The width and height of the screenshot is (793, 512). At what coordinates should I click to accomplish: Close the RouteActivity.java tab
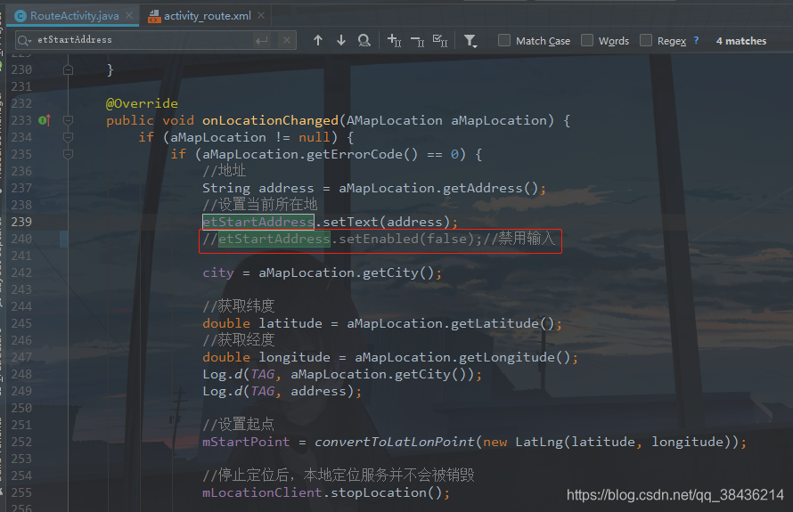[129, 15]
